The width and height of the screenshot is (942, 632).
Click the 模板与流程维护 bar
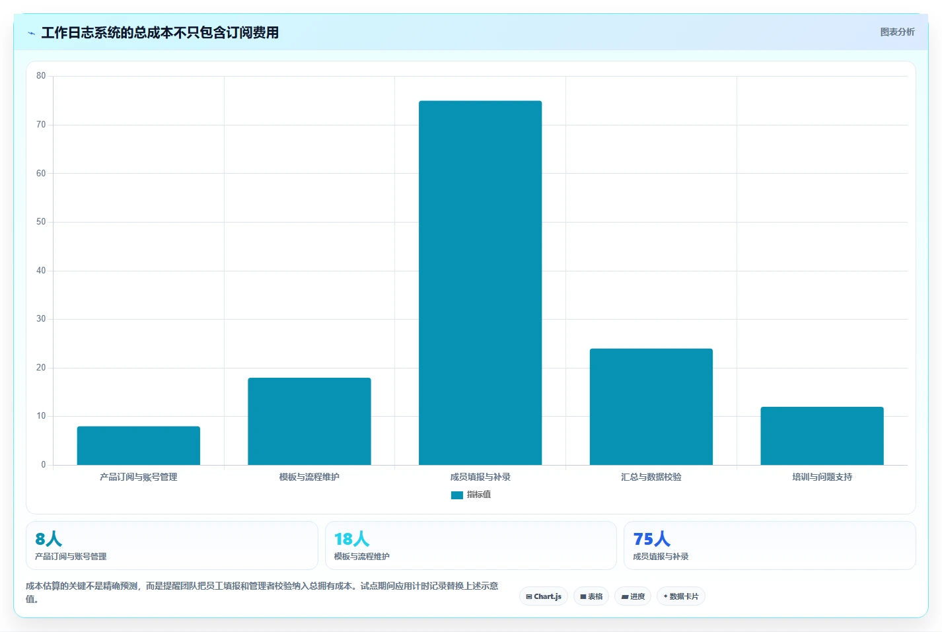point(309,421)
